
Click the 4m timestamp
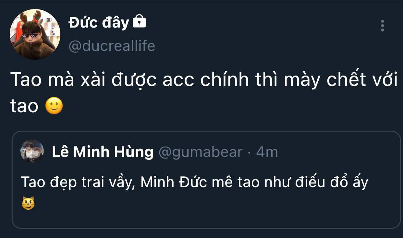click(267, 152)
